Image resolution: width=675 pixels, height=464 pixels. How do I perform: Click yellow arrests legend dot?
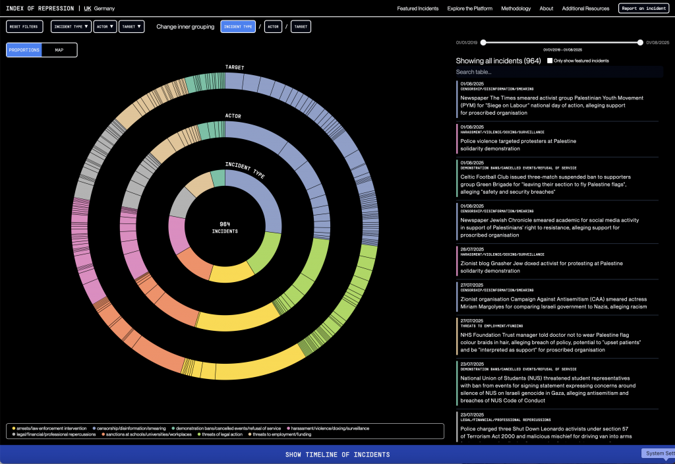pyautogui.click(x=14, y=428)
